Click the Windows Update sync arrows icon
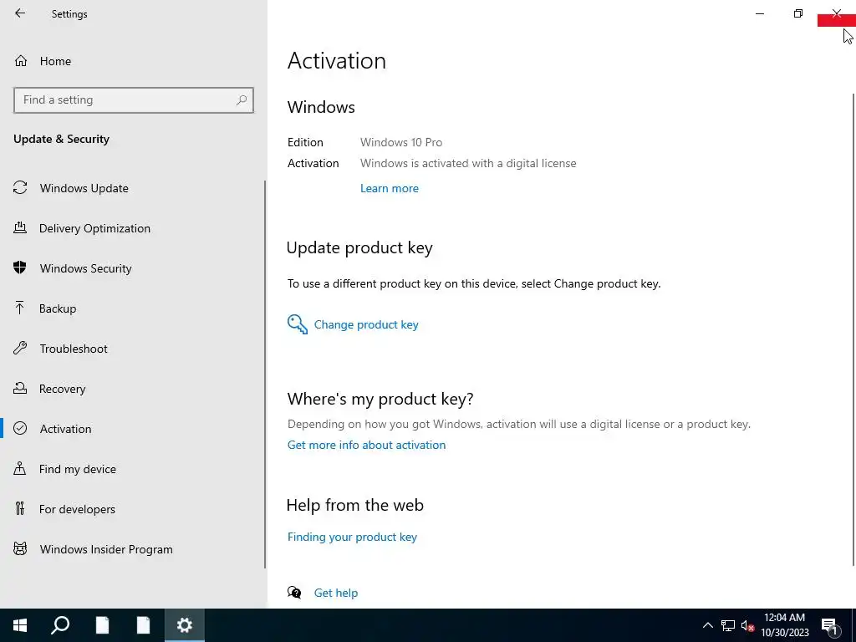856x642 pixels. (x=20, y=188)
